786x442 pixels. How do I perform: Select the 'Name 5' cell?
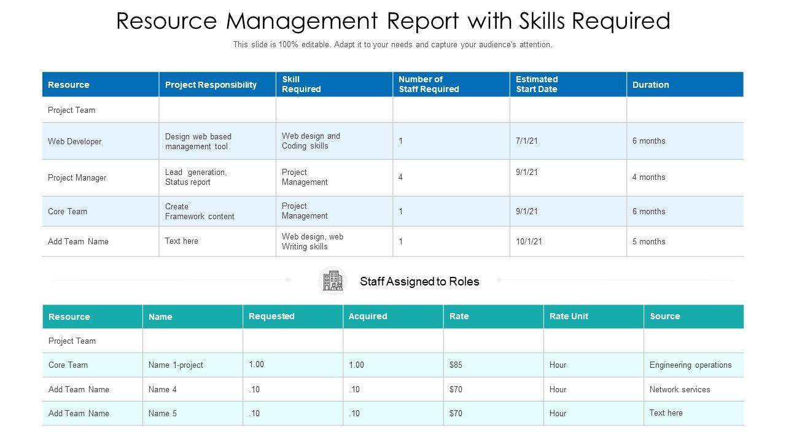(x=193, y=413)
